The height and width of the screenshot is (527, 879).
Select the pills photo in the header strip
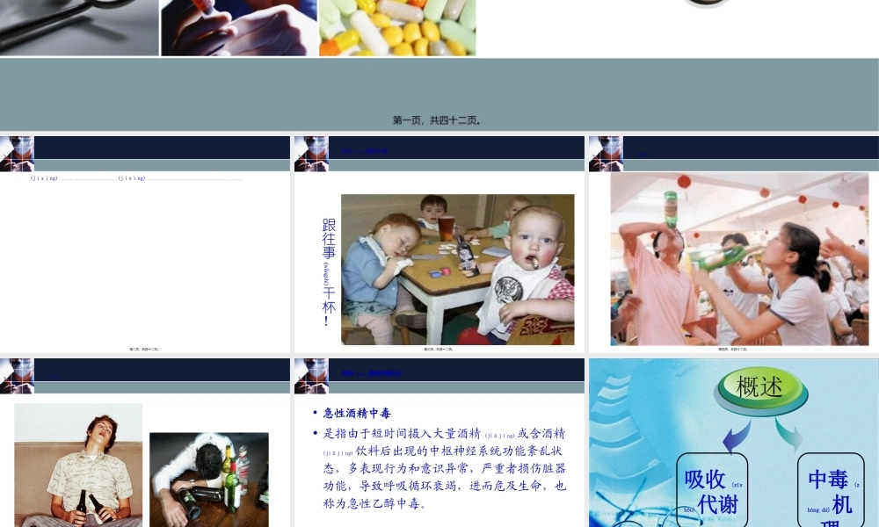pos(397,26)
